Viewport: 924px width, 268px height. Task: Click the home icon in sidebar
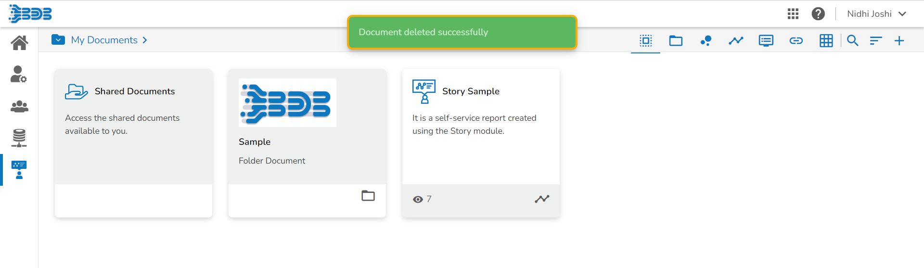(x=19, y=43)
